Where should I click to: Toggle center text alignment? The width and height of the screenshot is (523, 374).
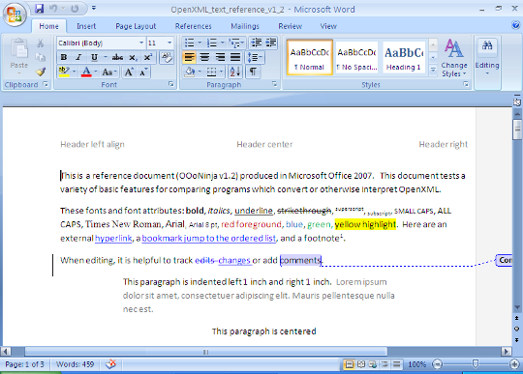204,57
